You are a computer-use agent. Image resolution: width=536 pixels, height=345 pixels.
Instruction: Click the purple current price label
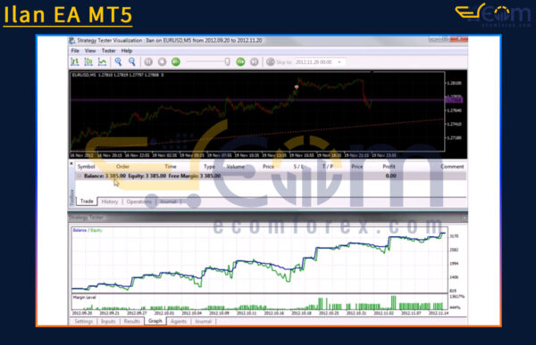click(454, 100)
